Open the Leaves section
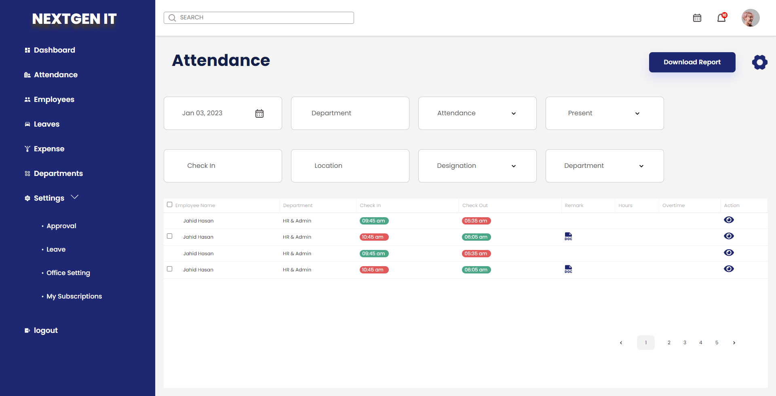The height and width of the screenshot is (396, 776). (x=46, y=124)
